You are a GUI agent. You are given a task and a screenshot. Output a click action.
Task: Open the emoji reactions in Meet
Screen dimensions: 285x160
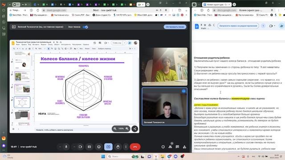pos(99,147)
